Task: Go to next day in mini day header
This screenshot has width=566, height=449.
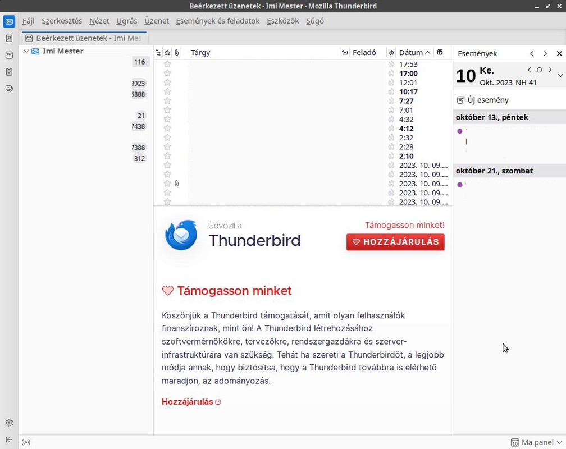Action: (x=550, y=70)
